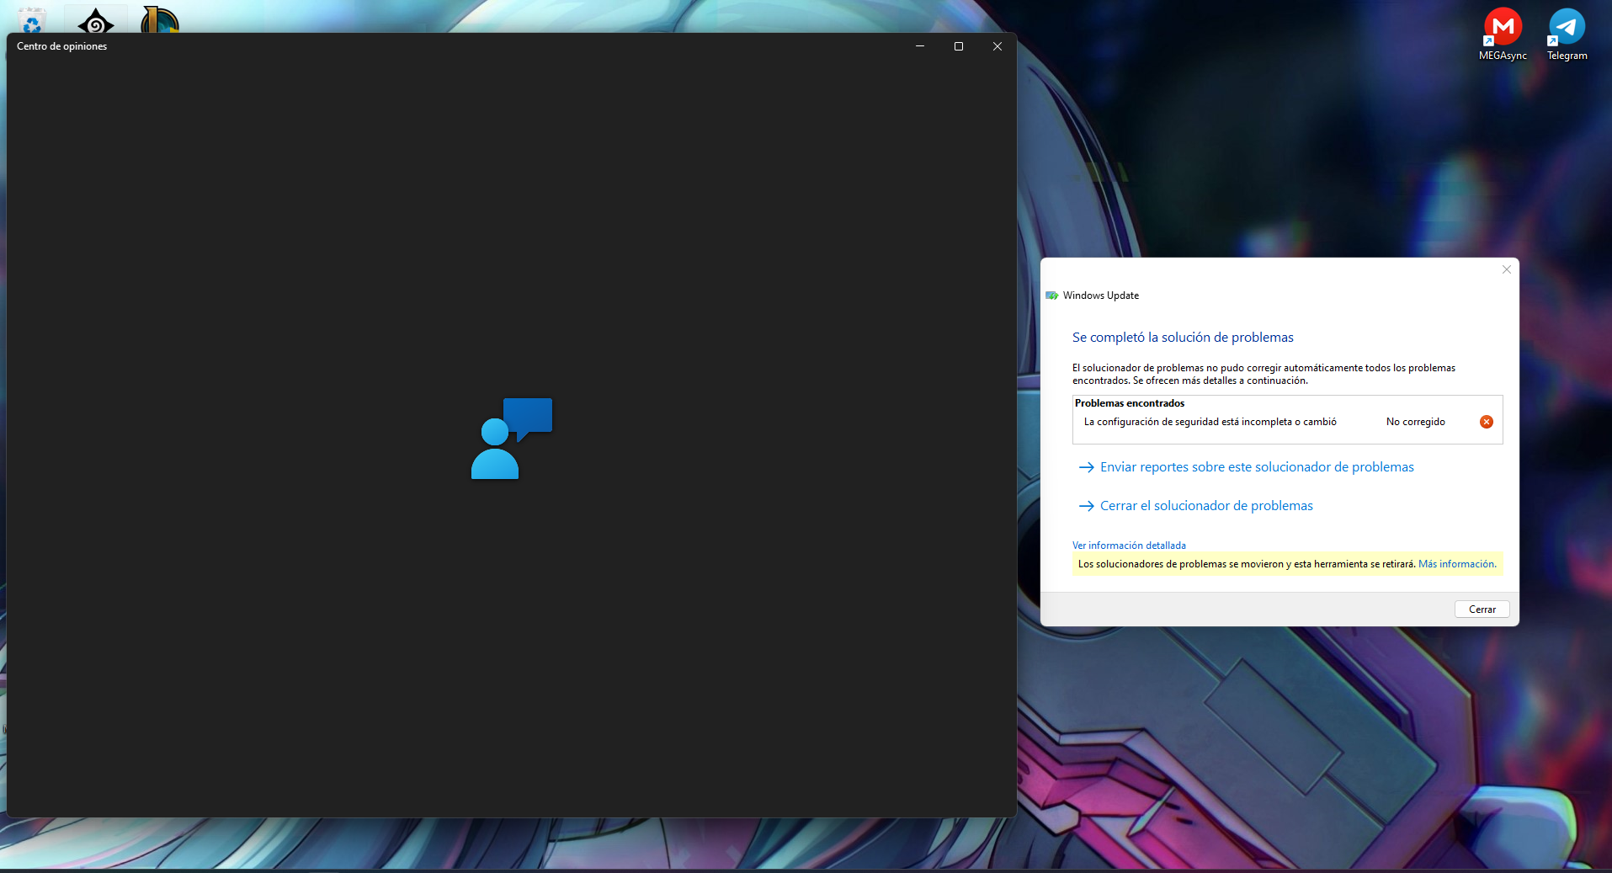This screenshot has height=873, width=1612.
Task: Open Ver información detallada link
Action: pos(1129,546)
